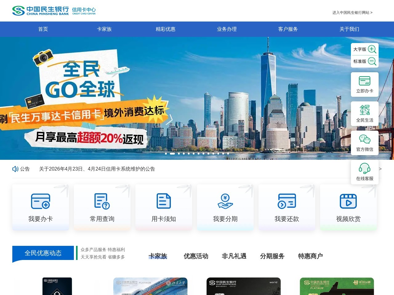Open the 客户服务 navigation menu

coord(288,29)
